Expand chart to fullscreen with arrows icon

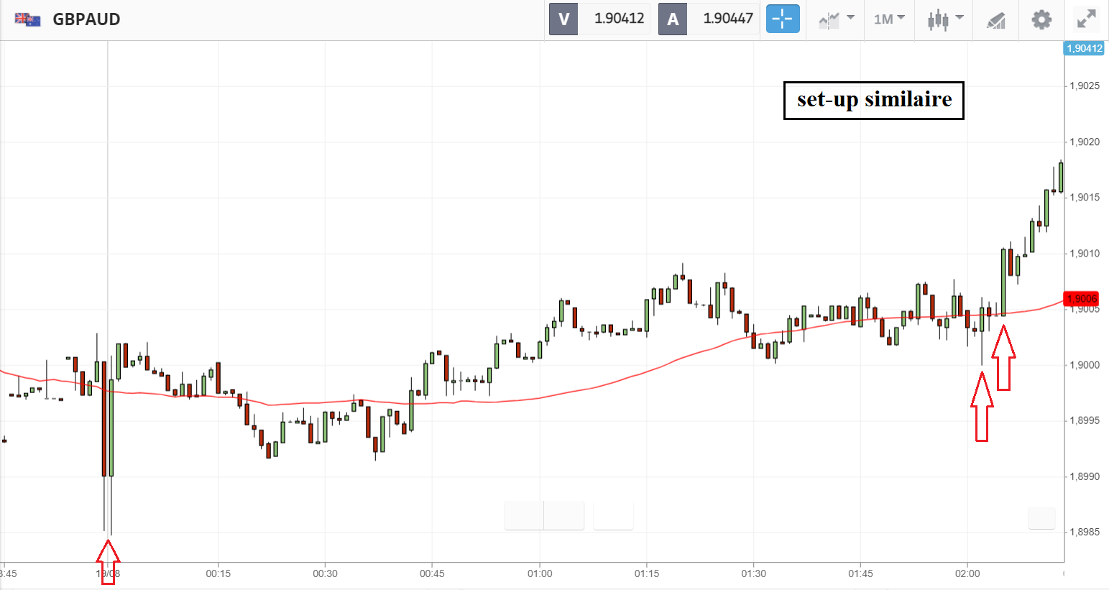[x=1086, y=19]
